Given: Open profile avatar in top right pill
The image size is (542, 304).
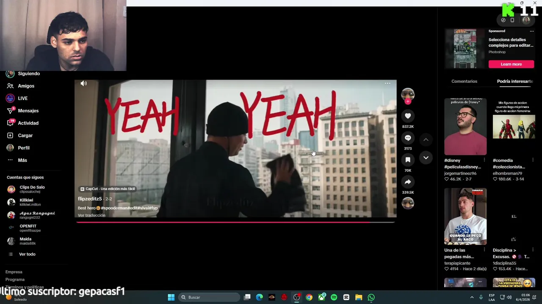Looking at the screenshot, I should click(x=526, y=20).
